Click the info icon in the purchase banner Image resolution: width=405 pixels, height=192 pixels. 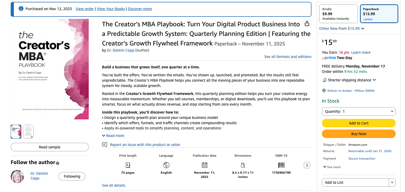pos(21,9)
